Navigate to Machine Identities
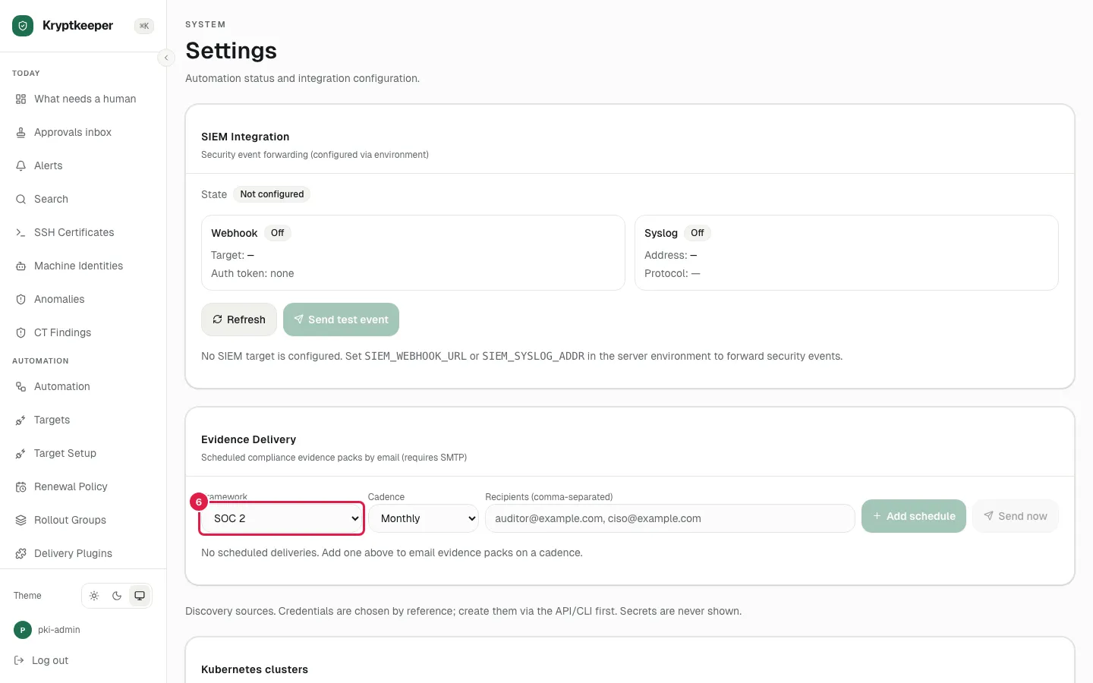This screenshot has width=1093, height=683. coord(83,266)
